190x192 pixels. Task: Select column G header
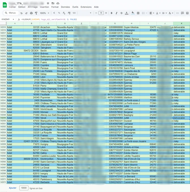(x=115, y=23)
